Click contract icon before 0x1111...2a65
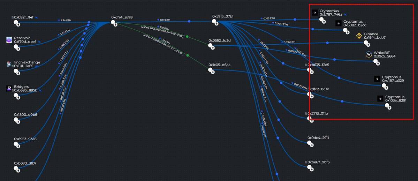 pos(13,66)
